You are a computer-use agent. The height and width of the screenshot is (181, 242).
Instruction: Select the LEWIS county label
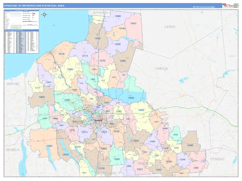click(170, 27)
